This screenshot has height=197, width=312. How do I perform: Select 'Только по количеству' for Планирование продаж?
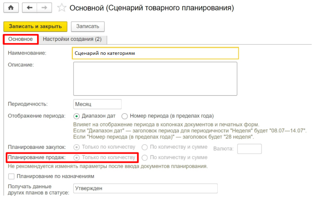pos(76,158)
